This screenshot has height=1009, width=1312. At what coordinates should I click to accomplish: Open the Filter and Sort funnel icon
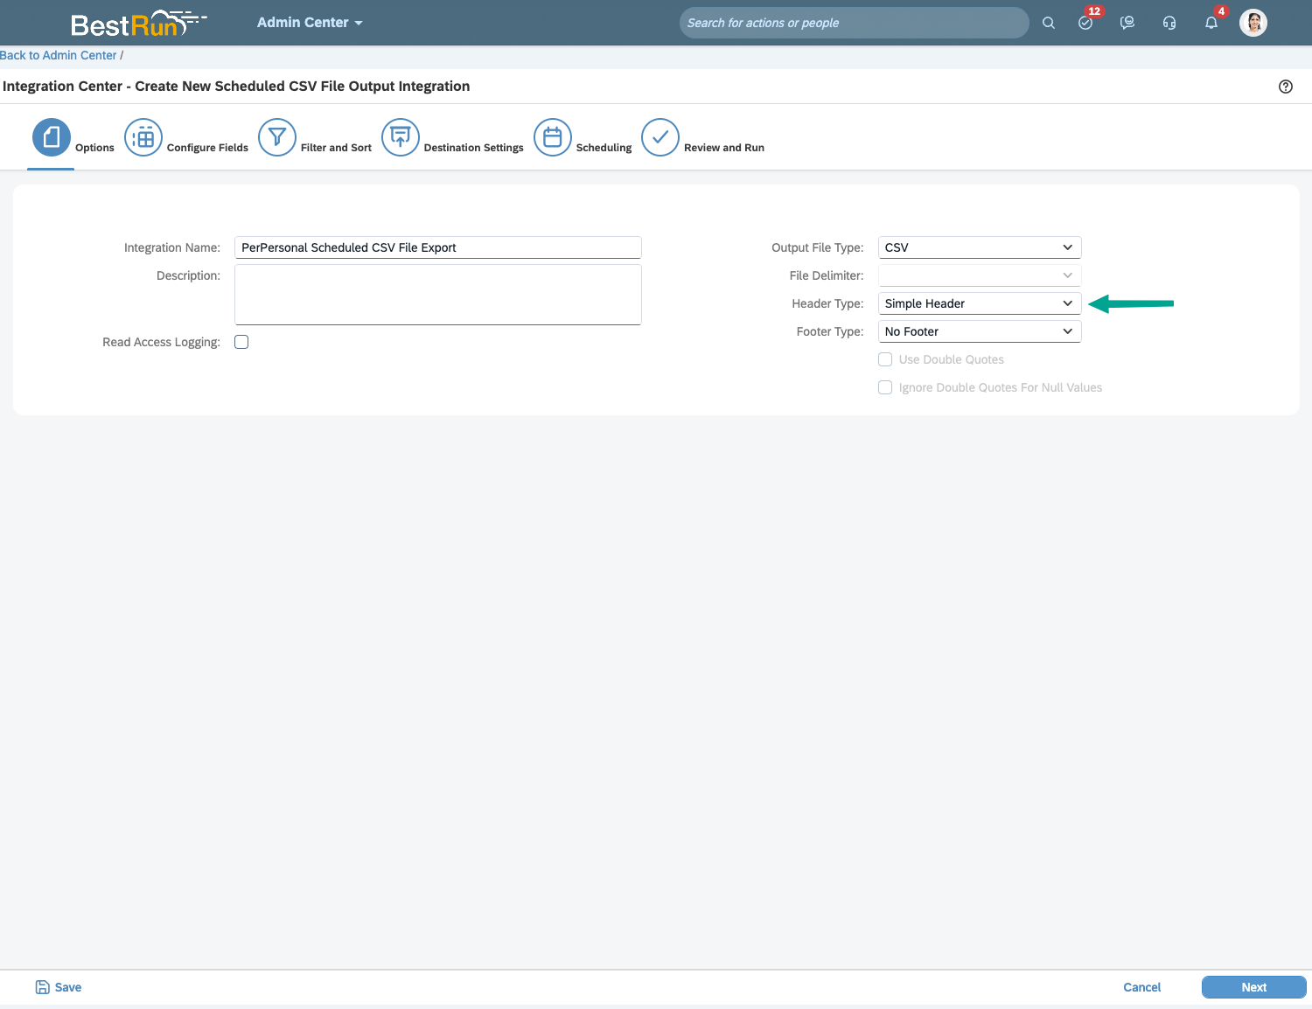click(277, 137)
